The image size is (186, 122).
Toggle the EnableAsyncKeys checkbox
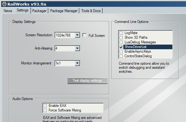pyautogui.click(x=121, y=51)
